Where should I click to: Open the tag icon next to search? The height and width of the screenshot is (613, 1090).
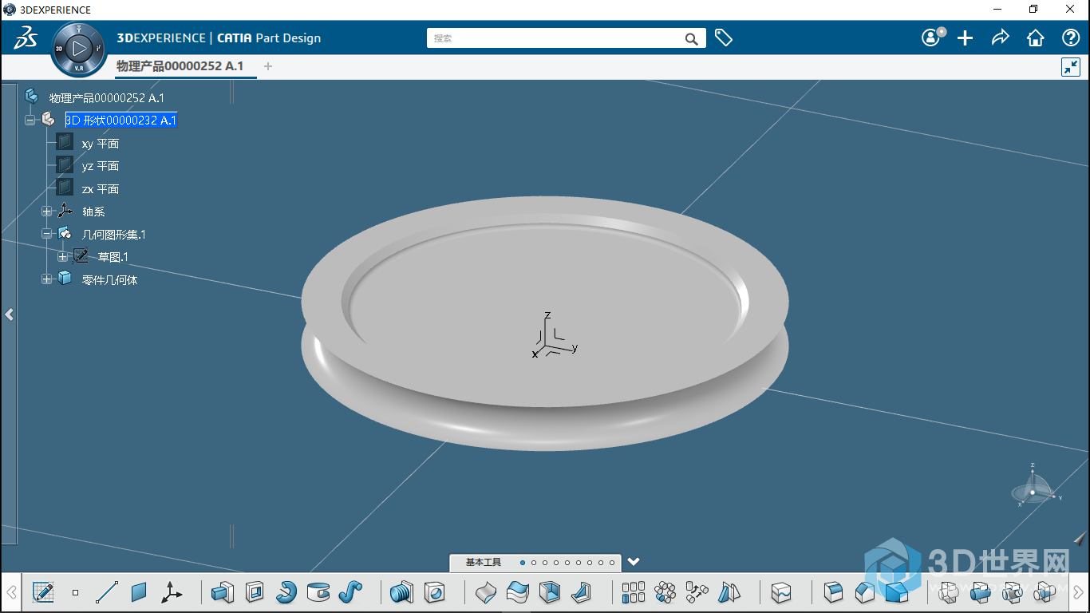pyautogui.click(x=724, y=38)
